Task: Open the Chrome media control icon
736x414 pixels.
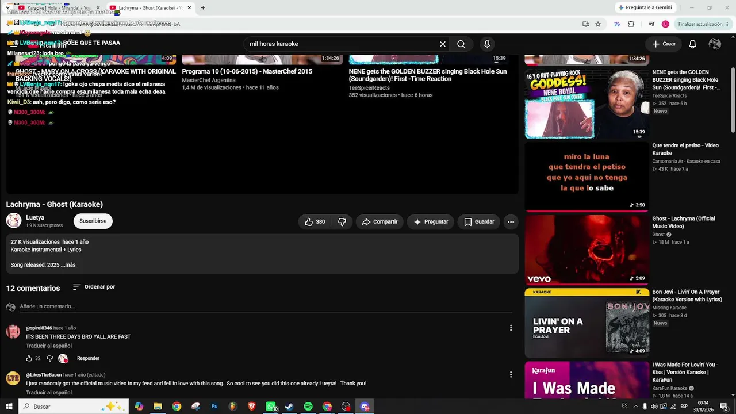Action: [x=651, y=24]
